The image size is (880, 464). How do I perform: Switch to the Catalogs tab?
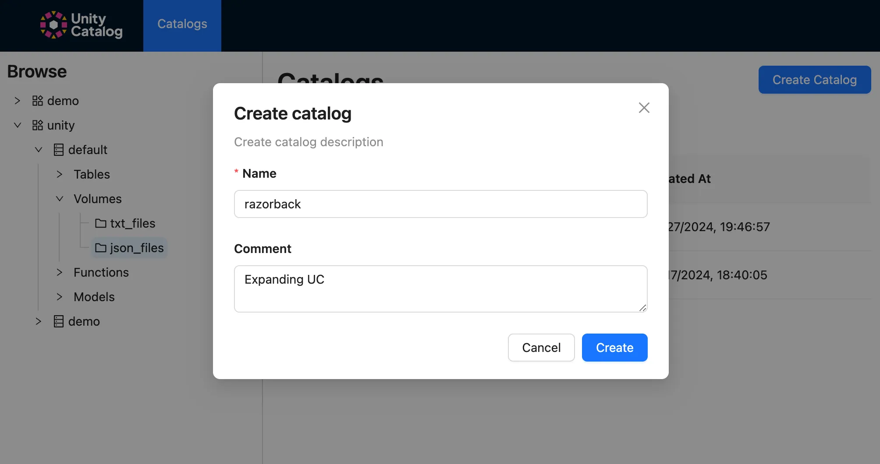(x=182, y=24)
